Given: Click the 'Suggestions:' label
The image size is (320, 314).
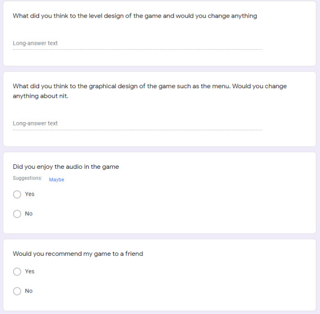Looking at the screenshot, I should pyautogui.click(x=27, y=178).
